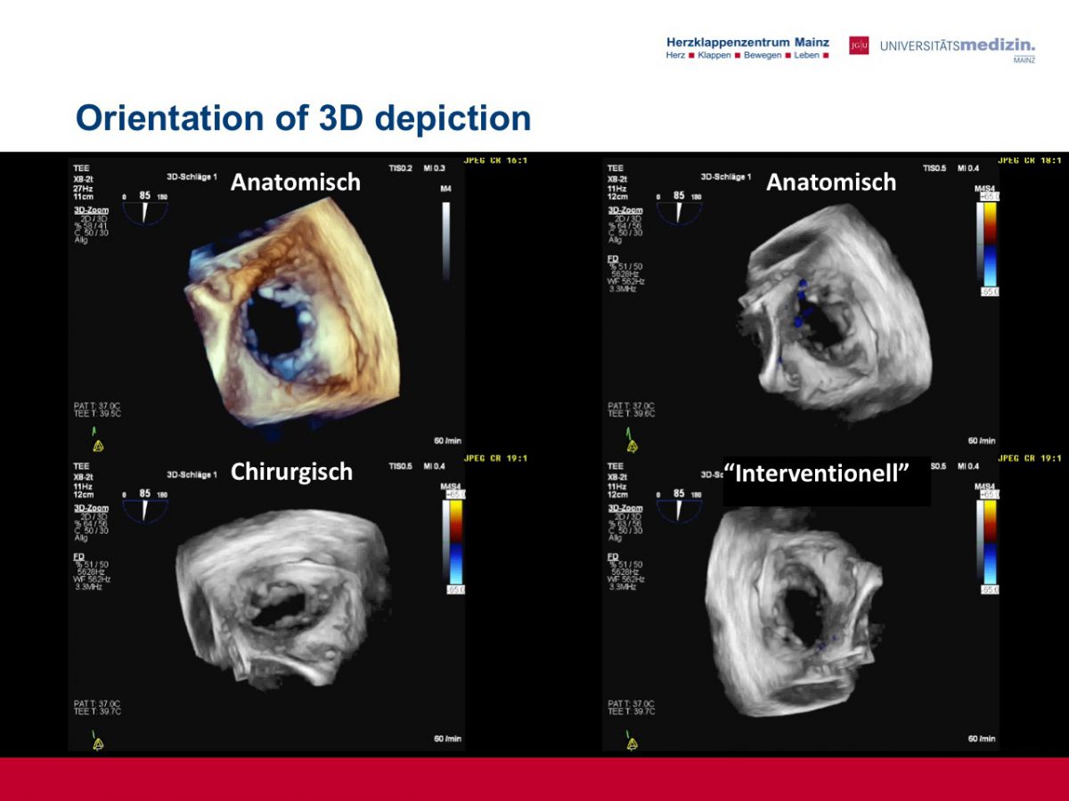Click "60 /min" in the Interventionell panel
Screen dimensions: 1069x801
982,739
